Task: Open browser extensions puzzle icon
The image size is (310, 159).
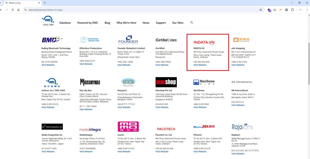Action: (x=292, y=10)
